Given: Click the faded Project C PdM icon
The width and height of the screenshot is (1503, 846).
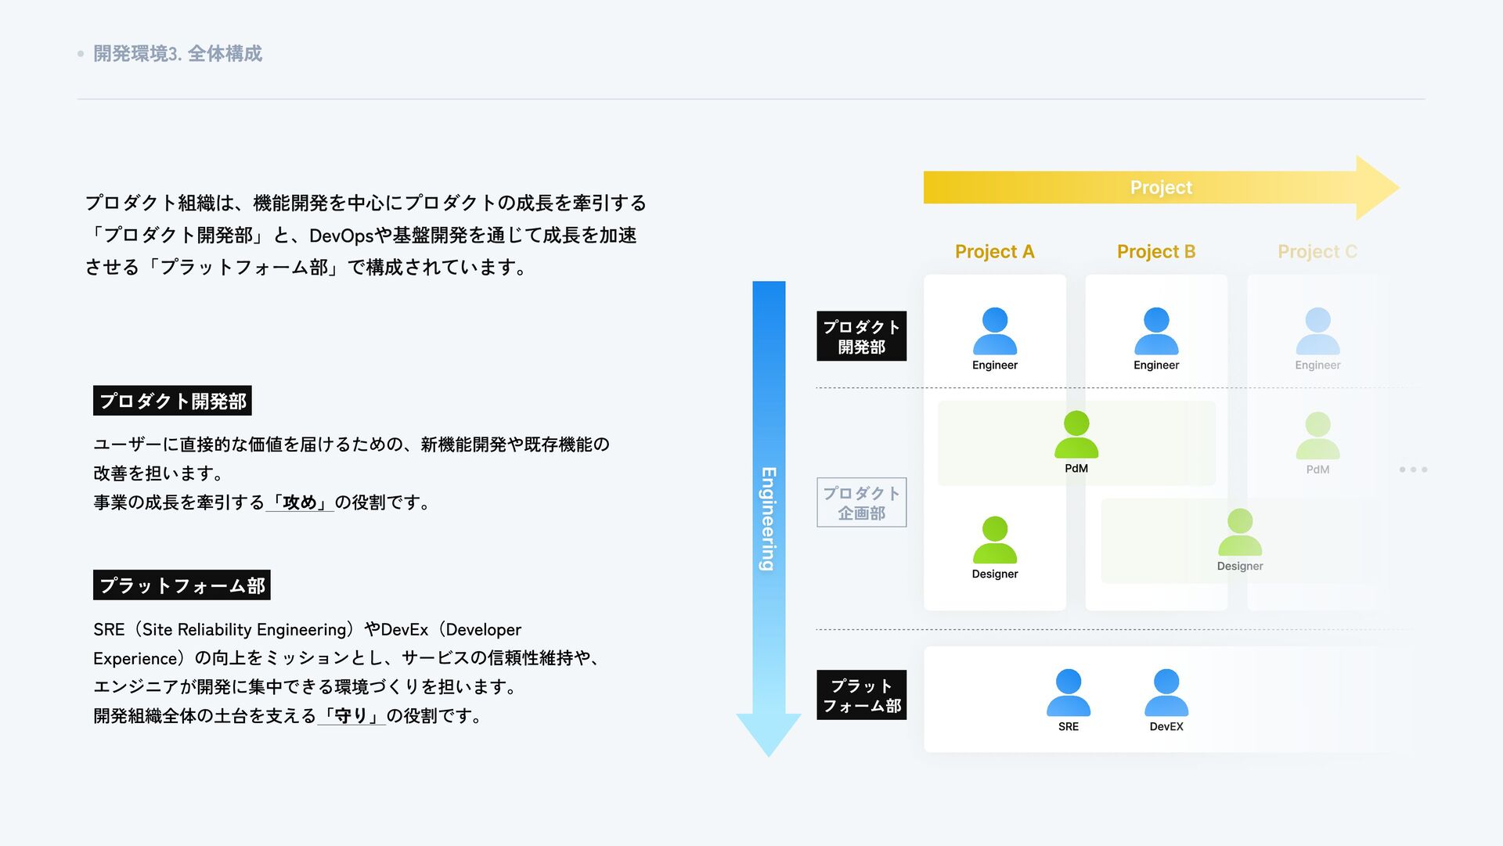Looking at the screenshot, I should [1317, 436].
